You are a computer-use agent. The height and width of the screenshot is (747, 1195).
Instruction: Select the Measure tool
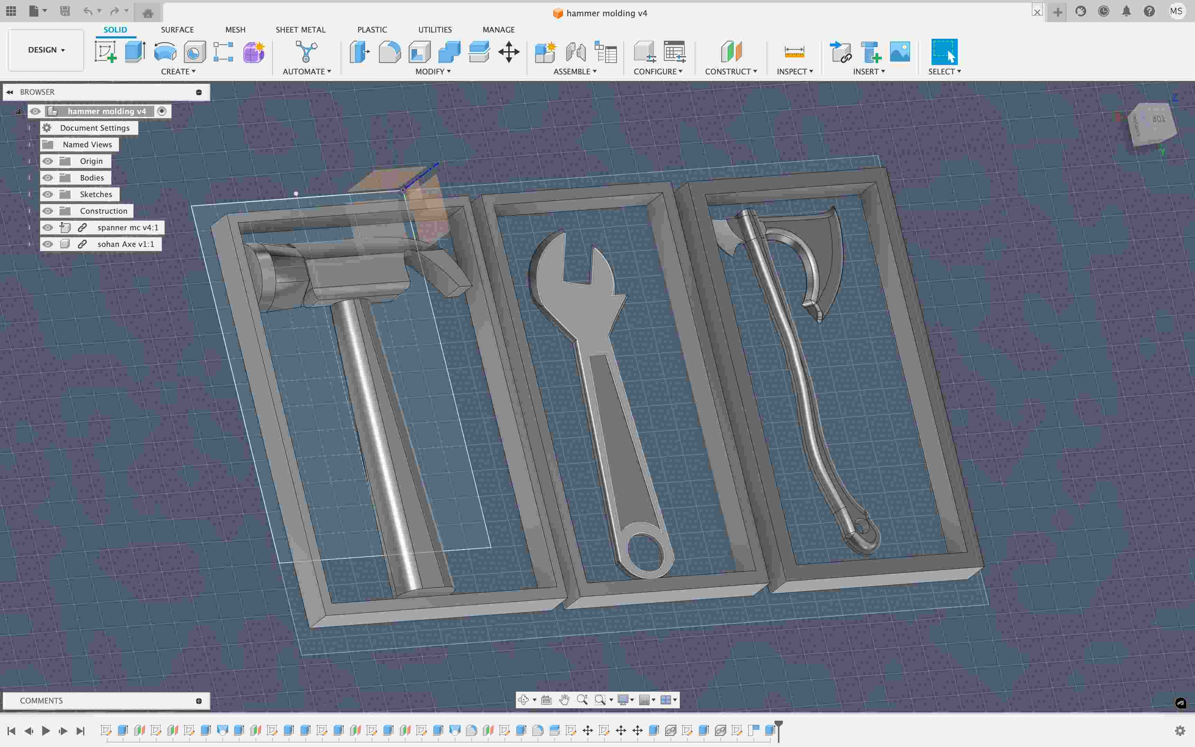coord(794,52)
